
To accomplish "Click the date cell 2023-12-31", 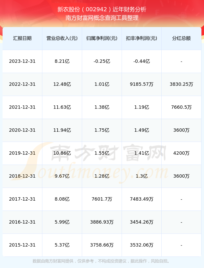I will click(22, 61).
